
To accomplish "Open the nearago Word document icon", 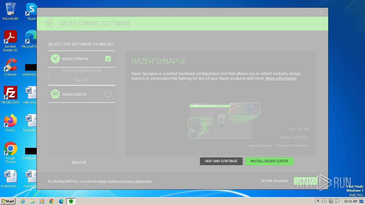I will point(30,179).
